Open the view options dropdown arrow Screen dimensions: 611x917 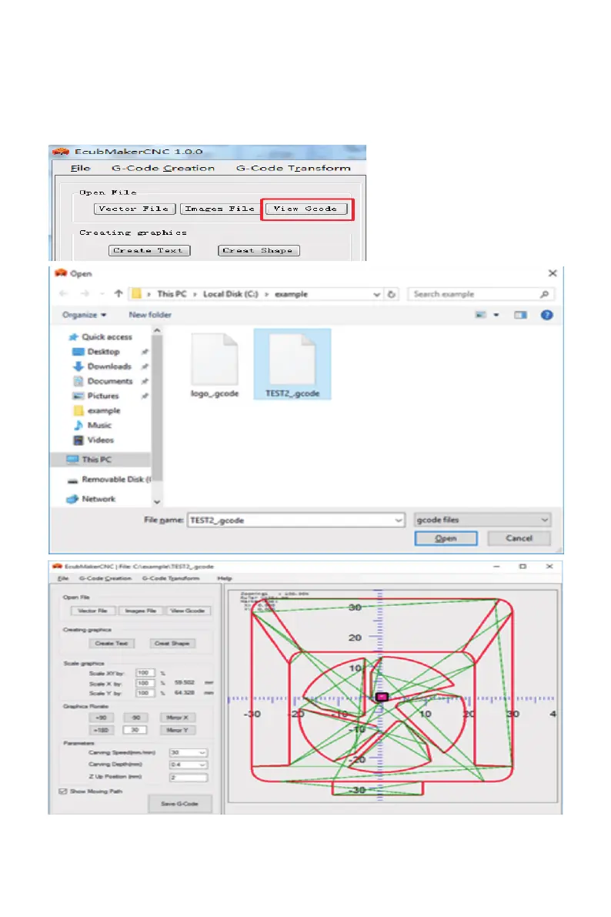click(x=496, y=315)
